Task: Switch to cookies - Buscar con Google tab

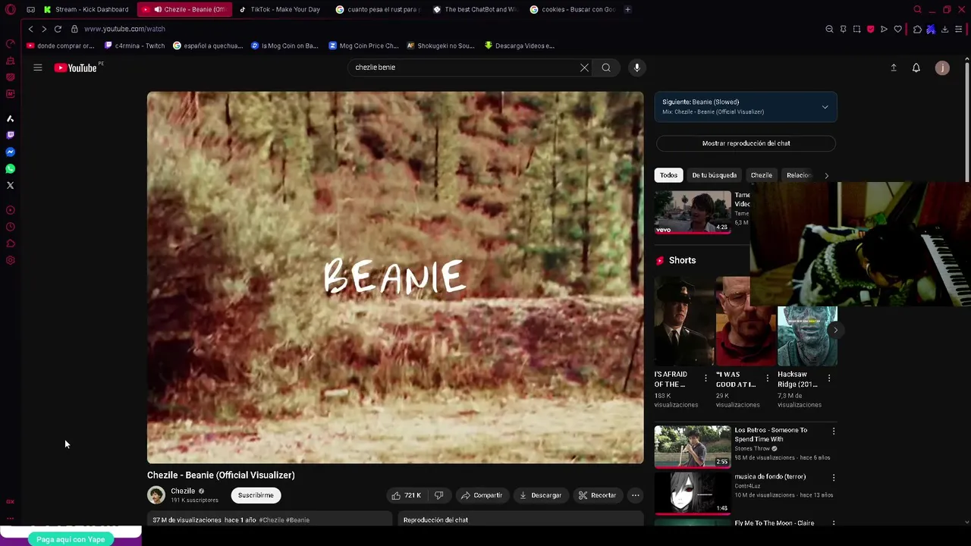Action: (x=572, y=10)
